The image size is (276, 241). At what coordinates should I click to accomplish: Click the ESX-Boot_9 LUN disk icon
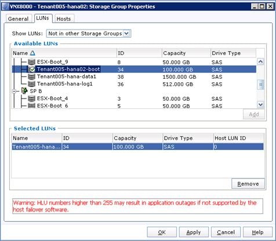[x=31, y=62]
